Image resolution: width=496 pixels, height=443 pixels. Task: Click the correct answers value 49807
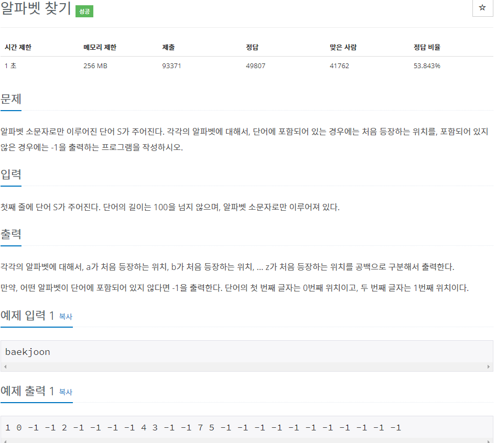click(x=255, y=66)
